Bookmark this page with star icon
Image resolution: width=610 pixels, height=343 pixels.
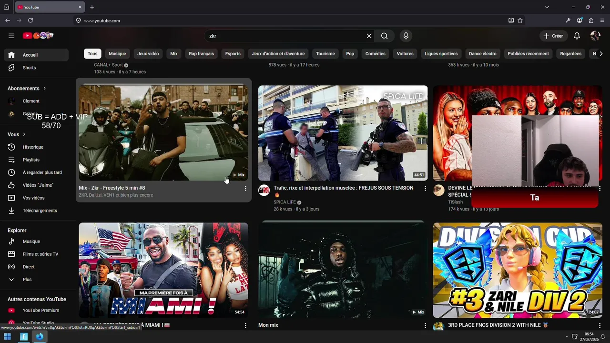point(520,20)
